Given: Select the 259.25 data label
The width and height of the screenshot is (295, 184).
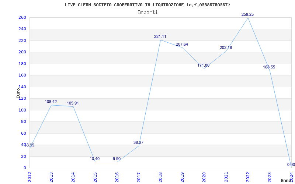Looking at the screenshot, I should click(x=247, y=14).
